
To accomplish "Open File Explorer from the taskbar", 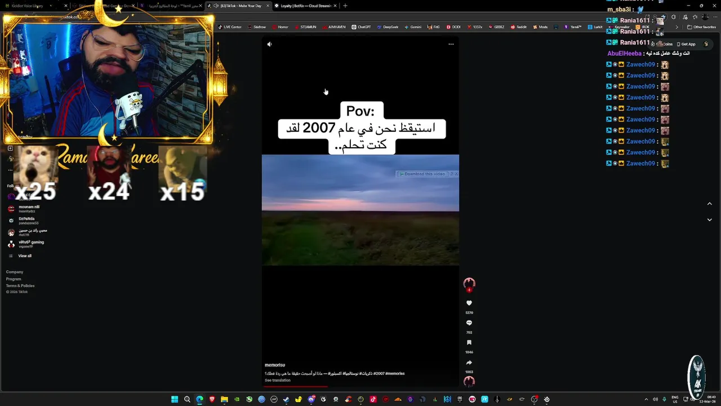I will coord(224,399).
